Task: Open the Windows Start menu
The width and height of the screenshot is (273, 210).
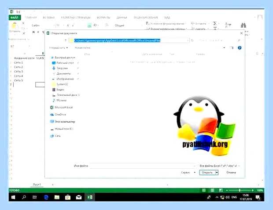Action: [13, 197]
